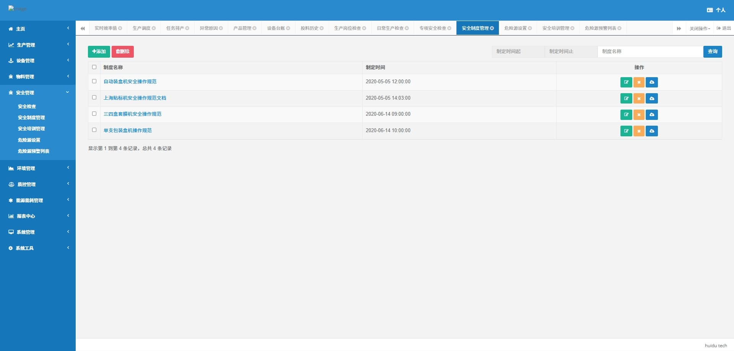
Task: Collapse the 安全管理 sidebar menu
Action: coord(38,92)
